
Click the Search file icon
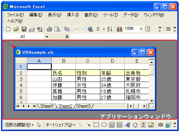point(40,29)
